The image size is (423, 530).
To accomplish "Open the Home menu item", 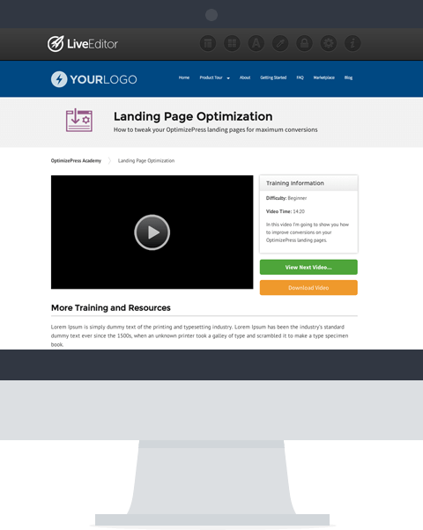I will point(184,77).
